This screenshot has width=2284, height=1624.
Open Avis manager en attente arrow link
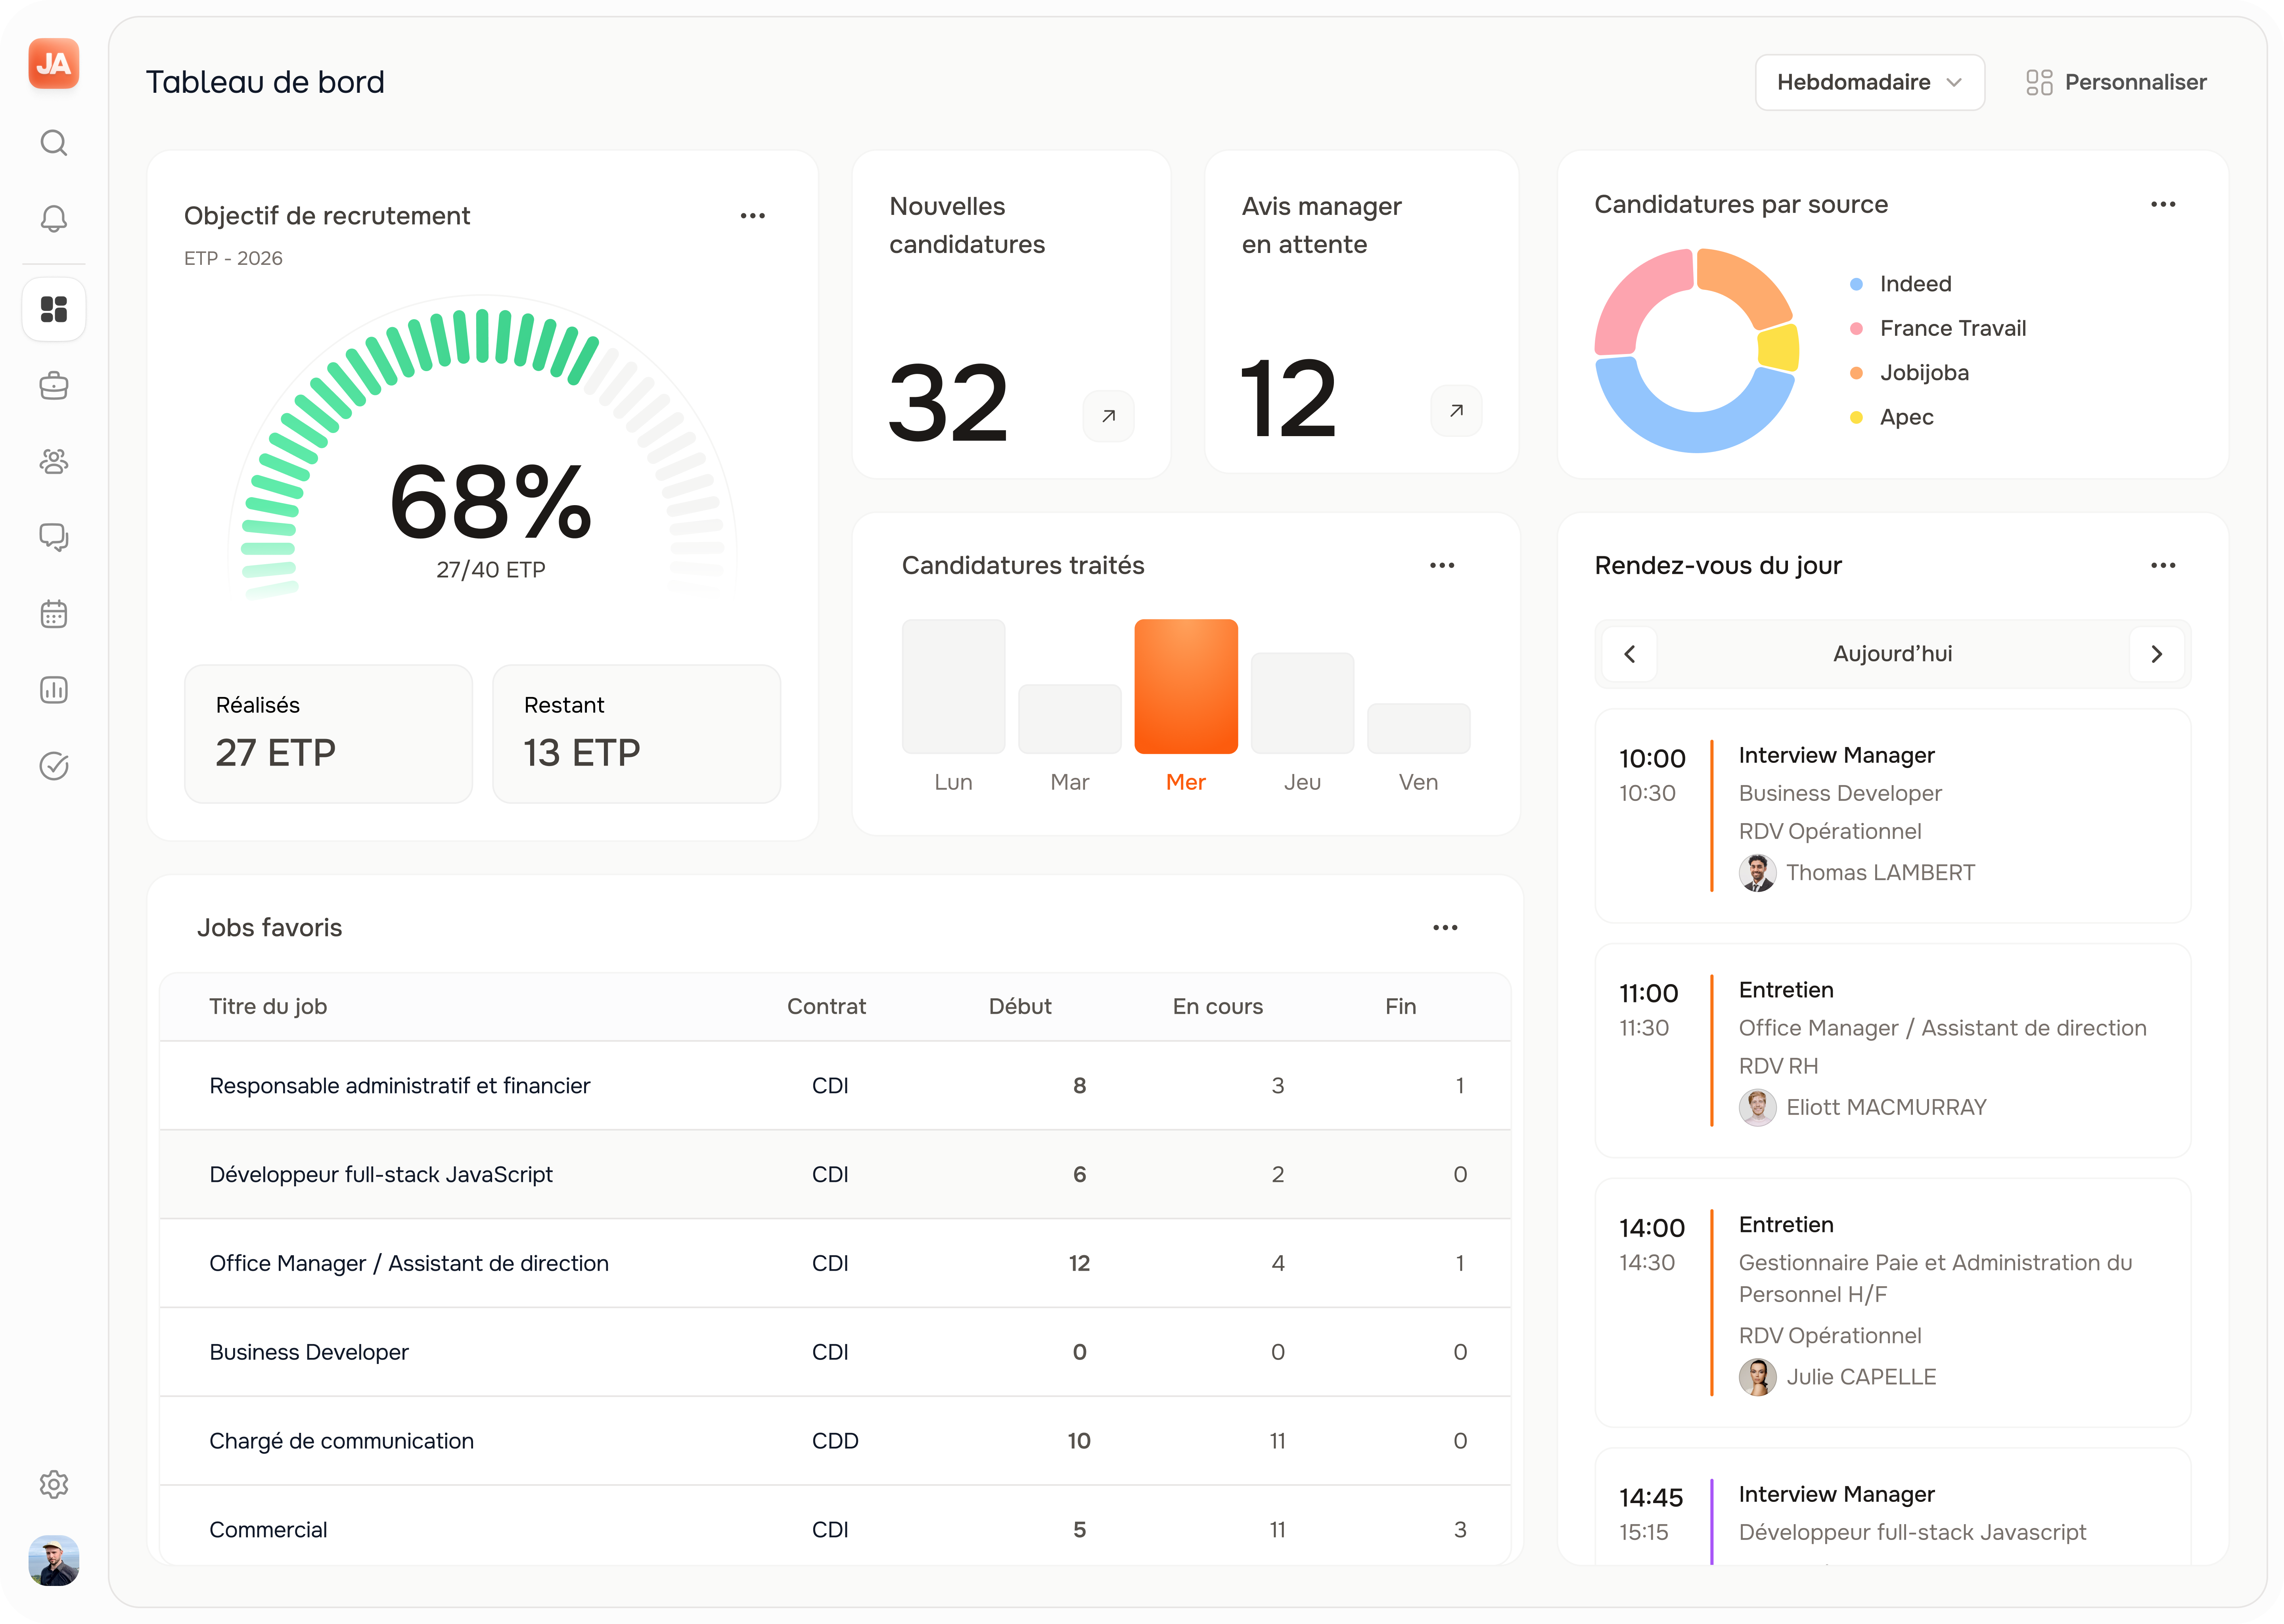[x=1456, y=411]
